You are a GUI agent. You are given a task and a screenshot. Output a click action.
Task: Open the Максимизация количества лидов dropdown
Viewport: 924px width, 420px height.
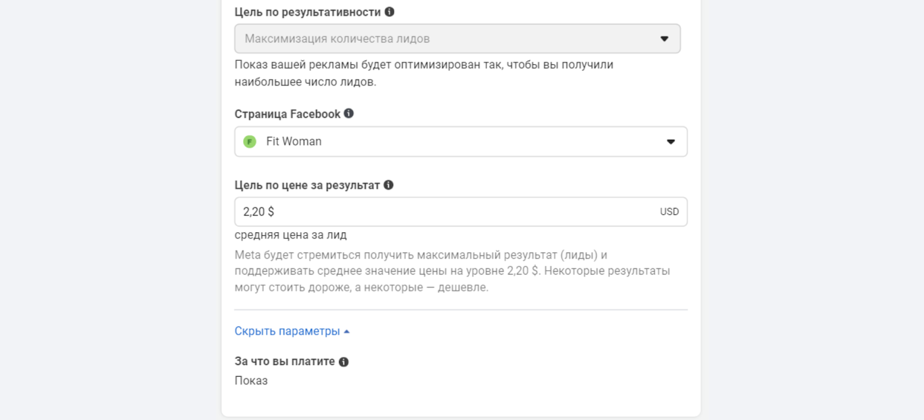click(x=450, y=39)
